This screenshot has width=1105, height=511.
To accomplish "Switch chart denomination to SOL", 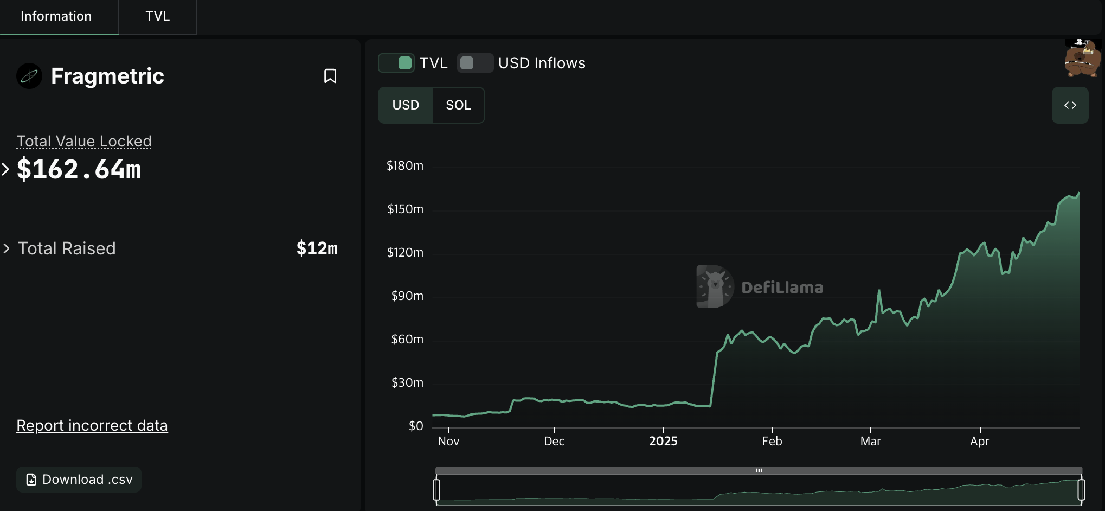I will (458, 105).
